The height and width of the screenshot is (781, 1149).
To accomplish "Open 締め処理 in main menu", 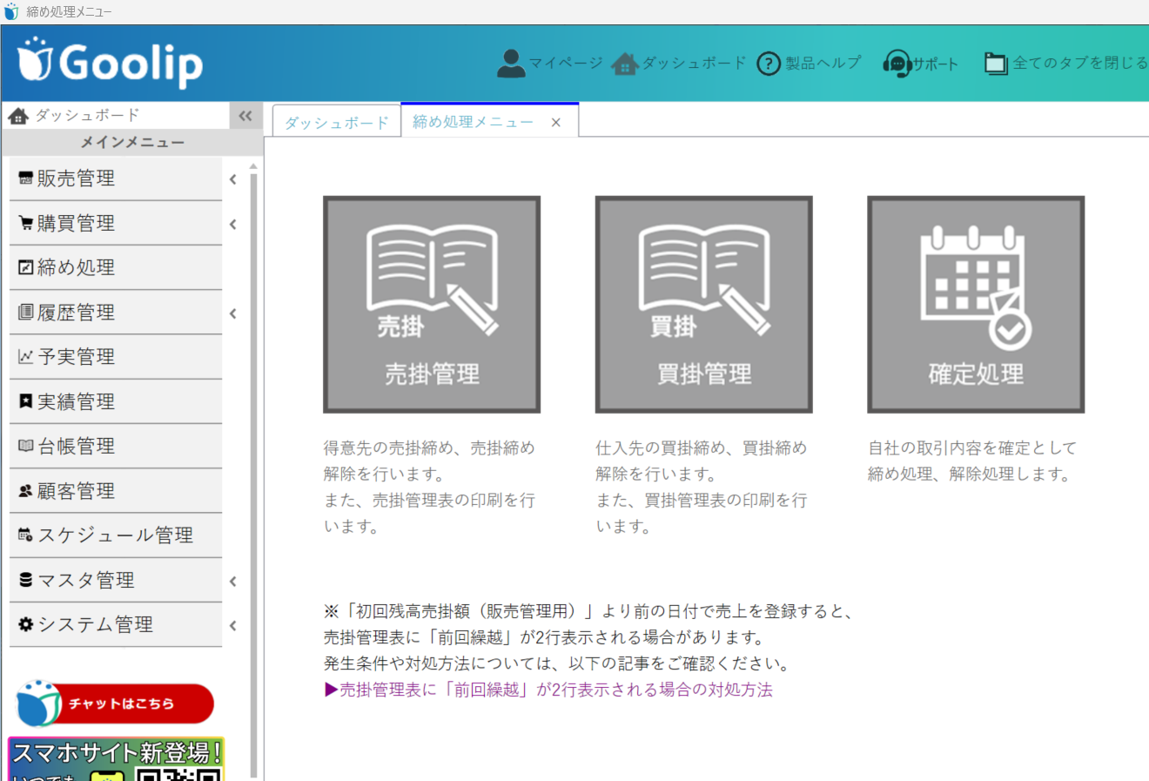I will (x=116, y=267).
